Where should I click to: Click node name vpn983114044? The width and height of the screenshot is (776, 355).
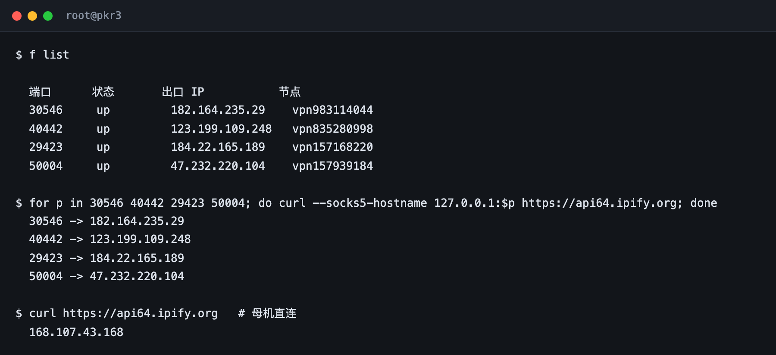[332, 110]
